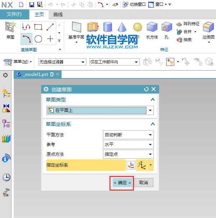Click the CSYS dialog icon button

point(131,165)
